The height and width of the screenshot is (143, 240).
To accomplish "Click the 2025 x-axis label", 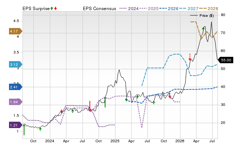I will tap(115, 141).
